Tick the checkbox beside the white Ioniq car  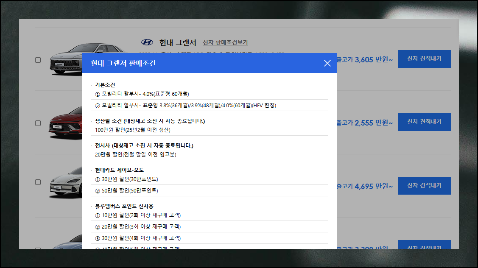point(38,182)
